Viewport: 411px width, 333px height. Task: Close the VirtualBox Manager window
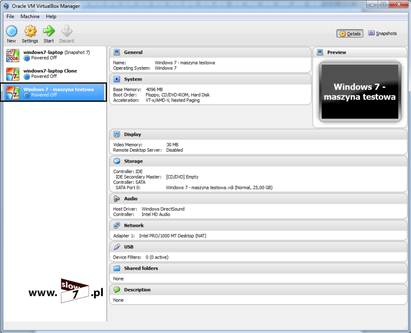pyautogui.click(x=399, y=4)
